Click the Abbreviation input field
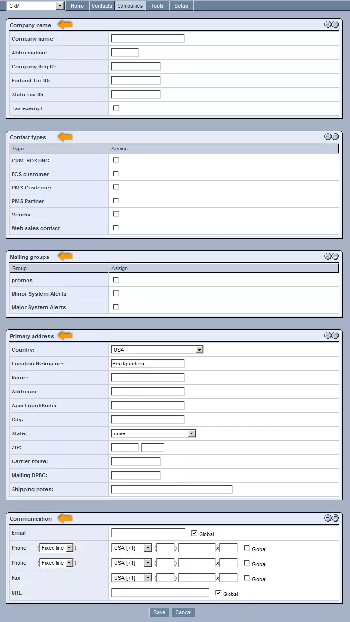The height and width of the screenshot is (622, 350). click(125, 53)
